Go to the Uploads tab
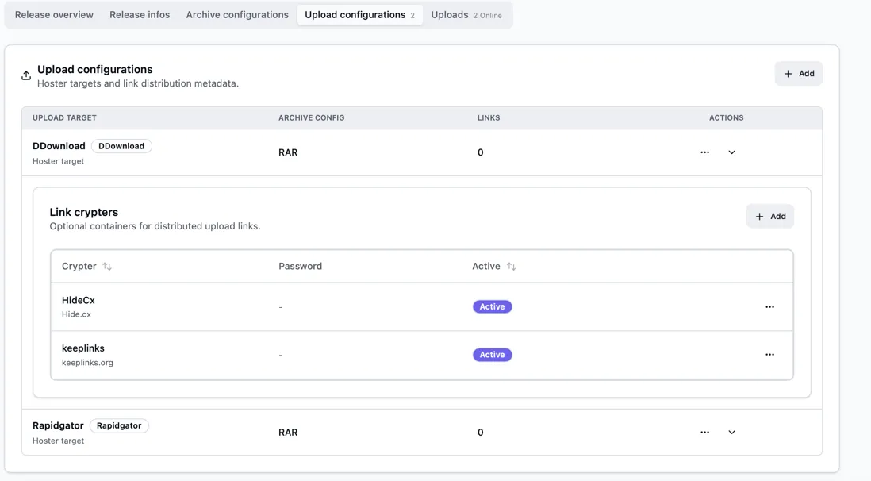Screen dimensions: 871x481 click(x=466, y=15)
